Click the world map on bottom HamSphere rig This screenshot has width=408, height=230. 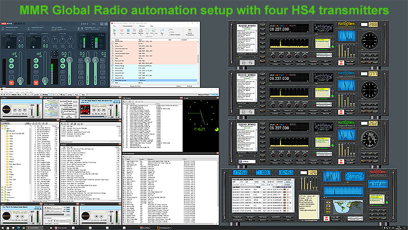[348, 206]
